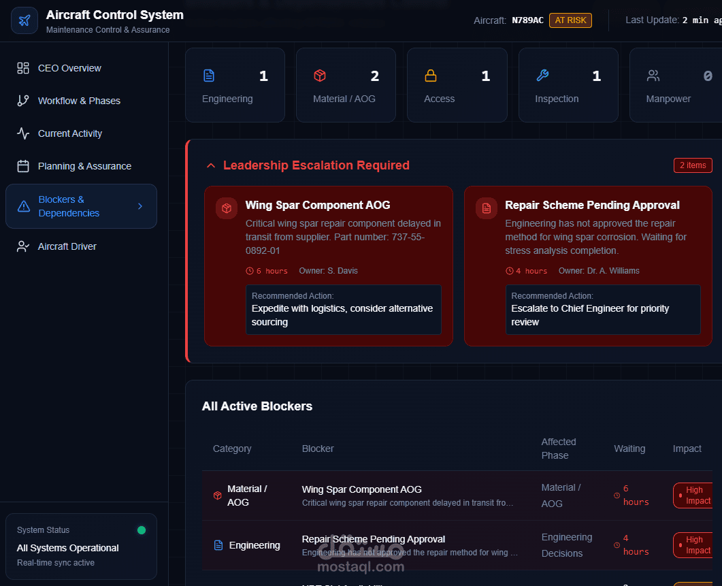The height and width of the screenshot is (586, 722).
Task: Select Blockers & Dependencies menu item
Action: tap(81, 206)
